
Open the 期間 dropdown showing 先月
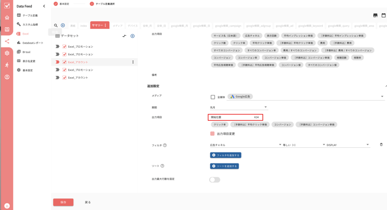pyautogui.click(x=239, y=107)
